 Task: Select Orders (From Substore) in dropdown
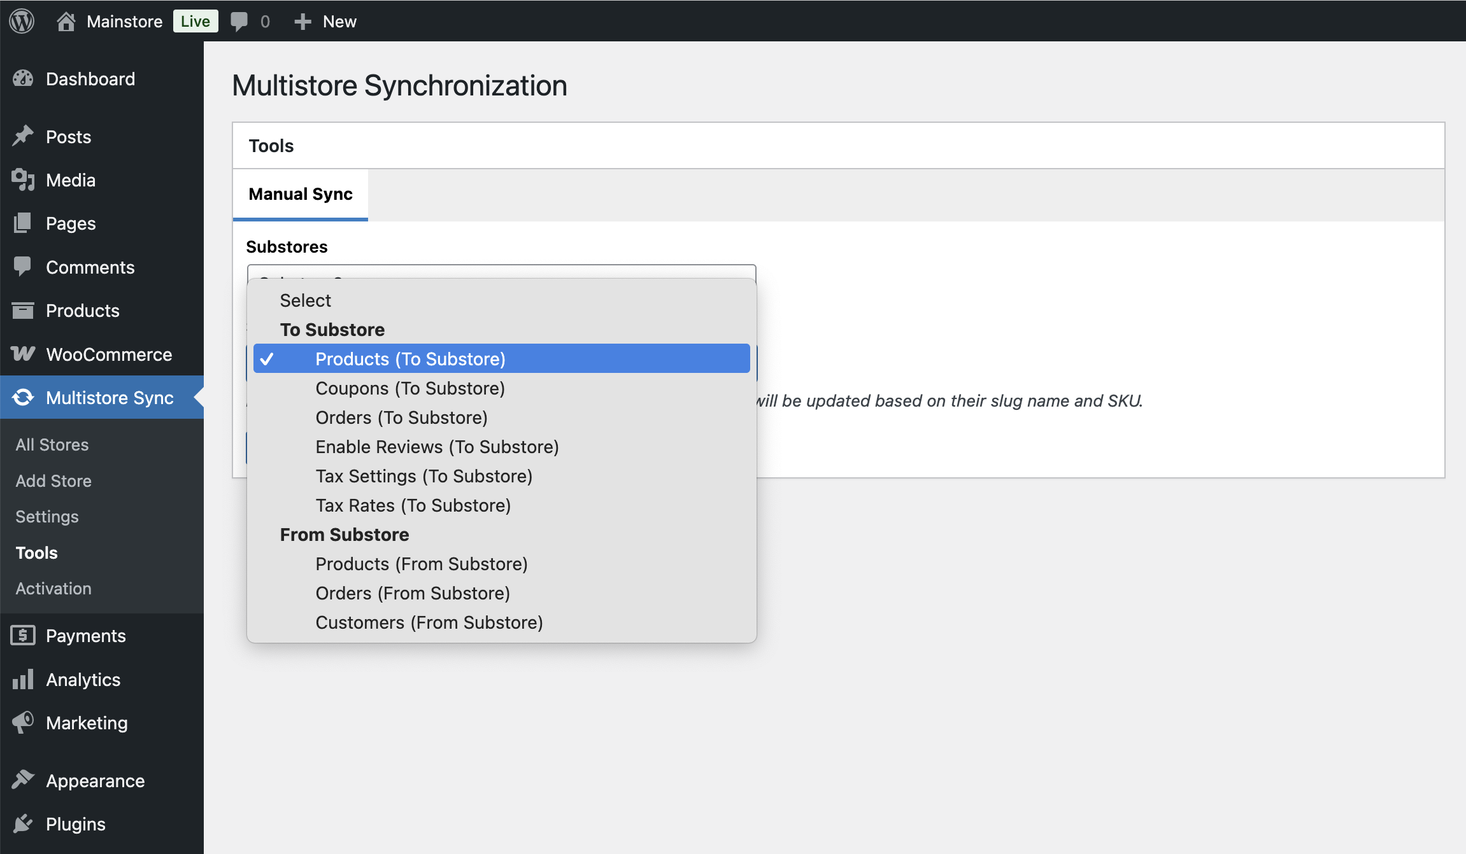[413, 593]
